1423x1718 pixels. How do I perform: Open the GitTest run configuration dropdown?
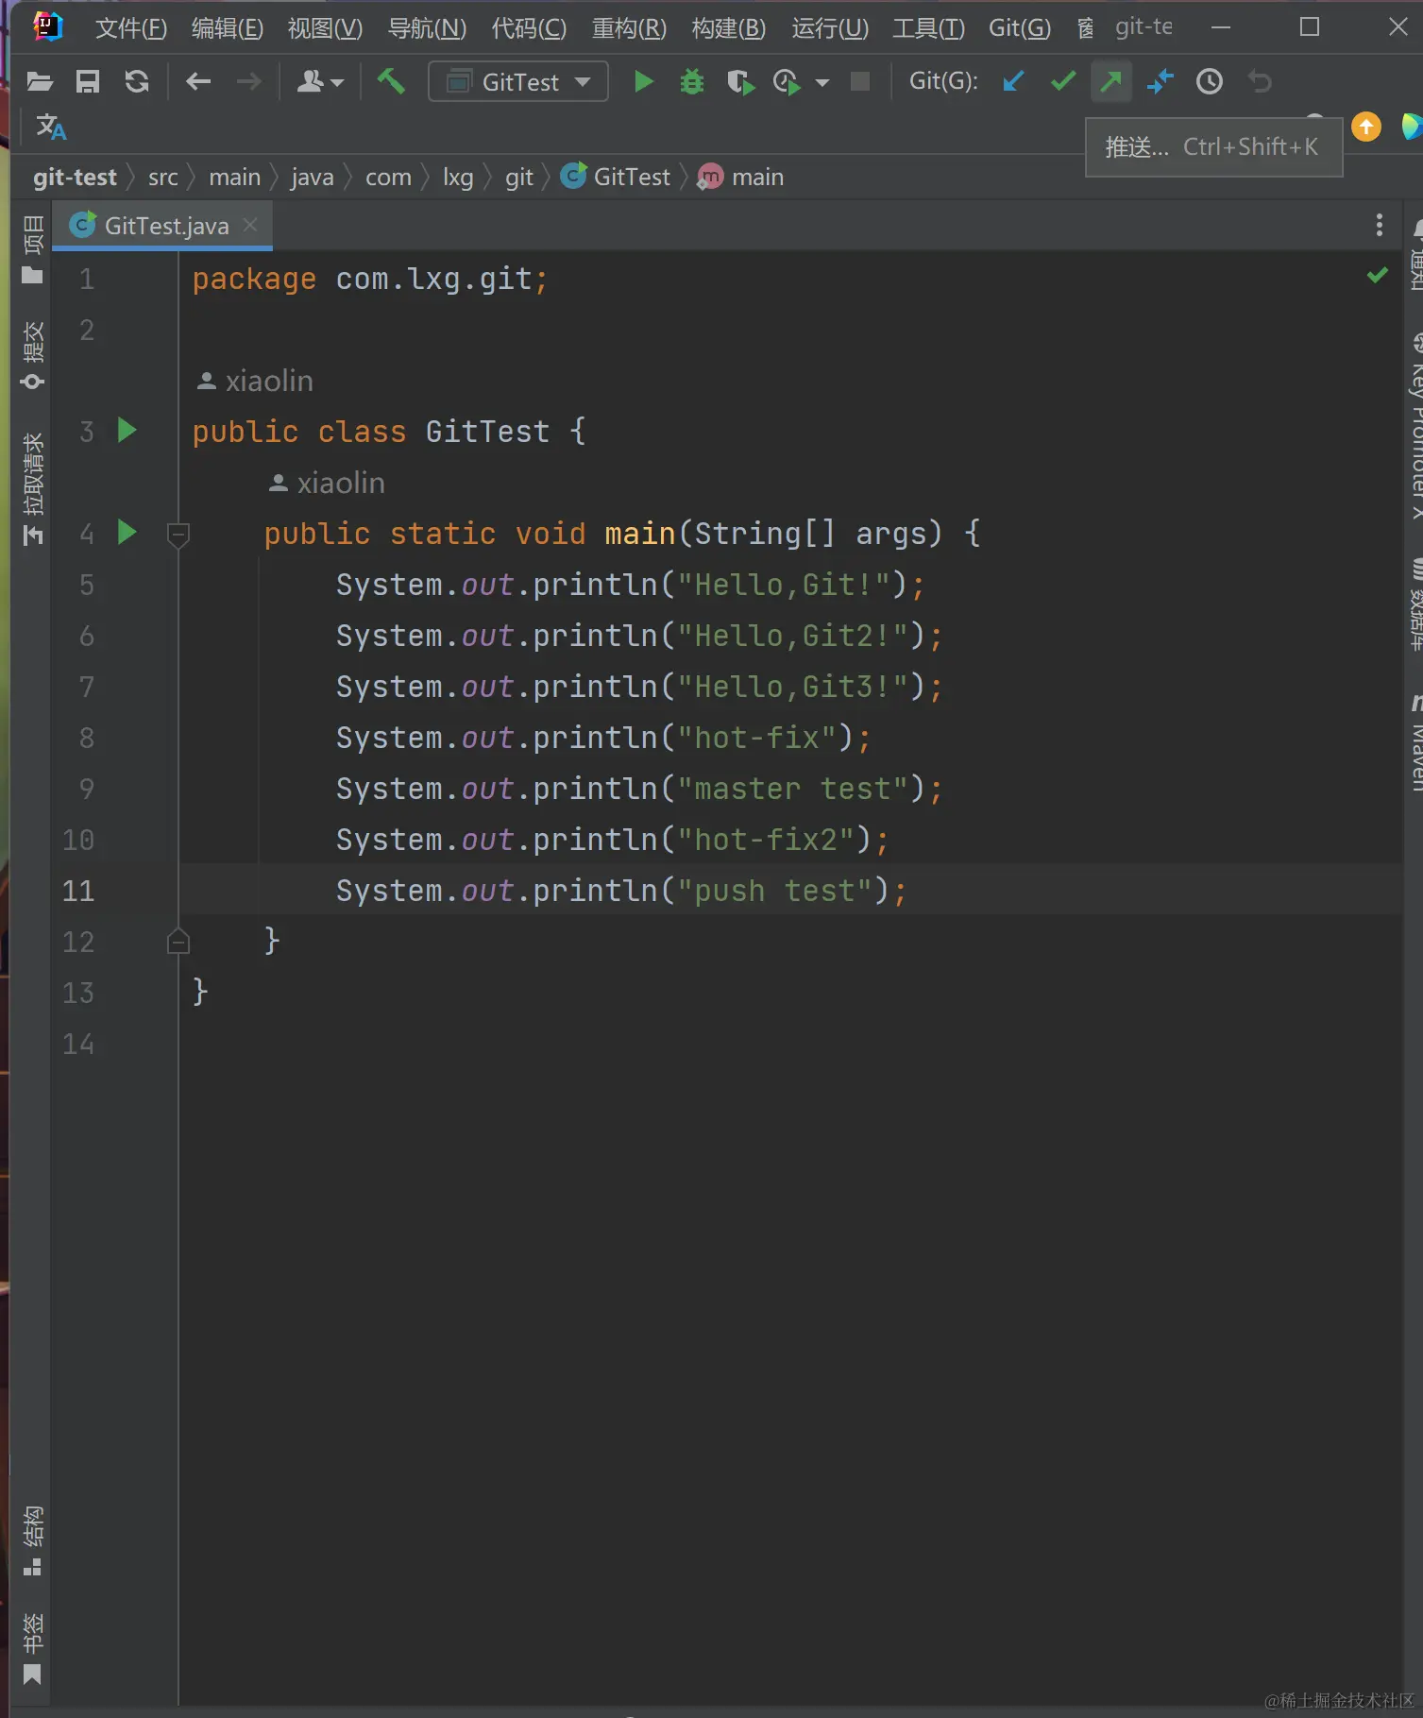[x=518, y=82]
